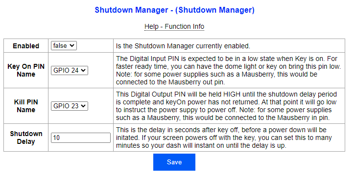Click the chevron arrow on GPIO 24 select

tap(83, 70)
